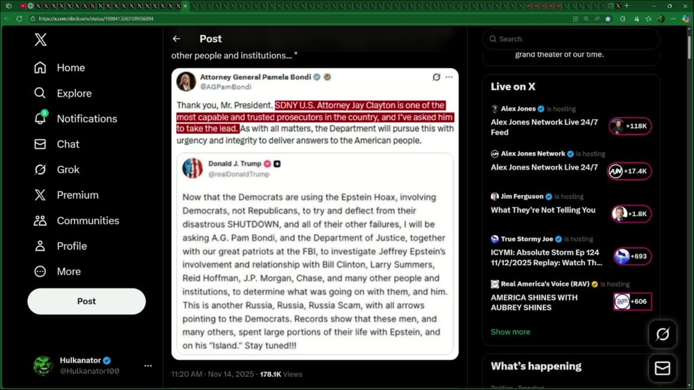
Task: Click the site lock icon in address bar
Action: 33,18
